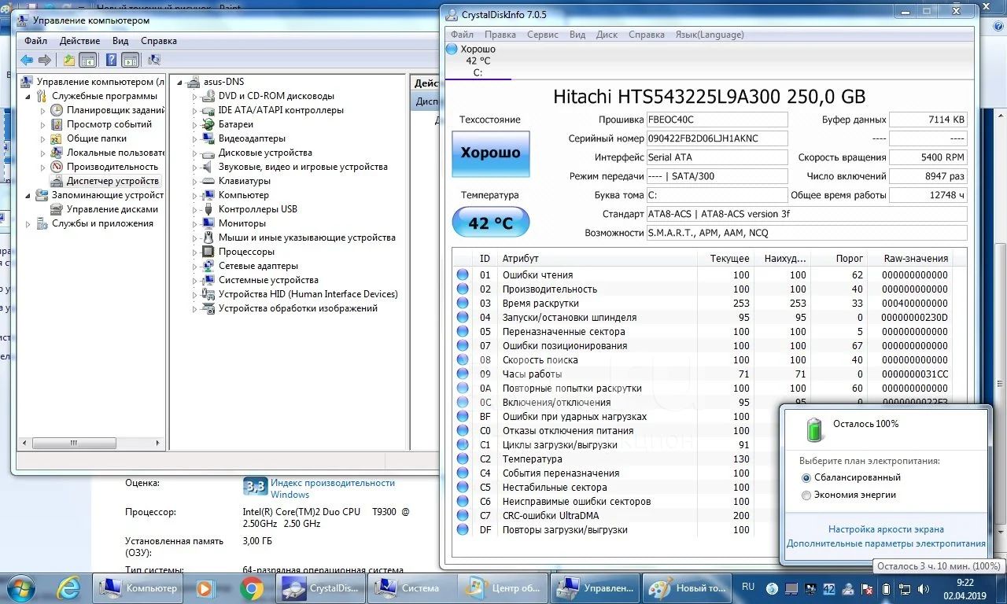Open the Действие menu in Computer Management
Image resolution: width=1007 pixels, height=604 pixels.
[79, 41]
